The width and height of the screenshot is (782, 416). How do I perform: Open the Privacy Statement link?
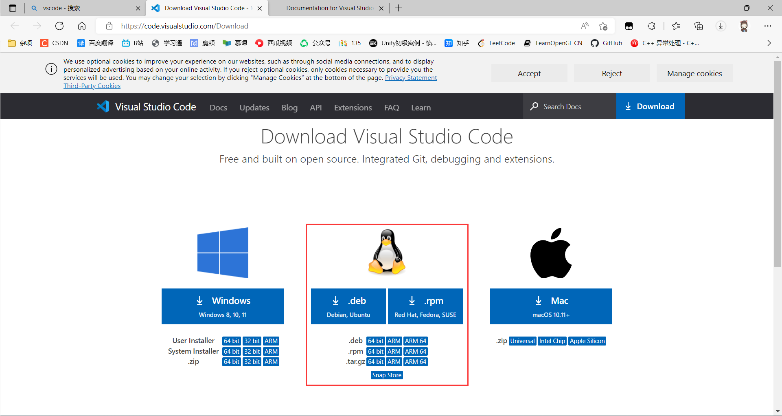(x=411, y=77)
